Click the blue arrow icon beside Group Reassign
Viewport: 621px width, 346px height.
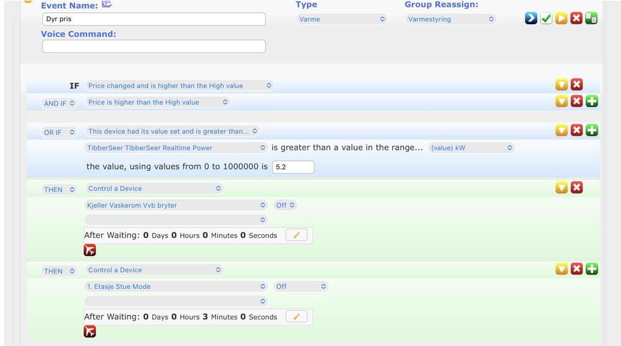531,19
